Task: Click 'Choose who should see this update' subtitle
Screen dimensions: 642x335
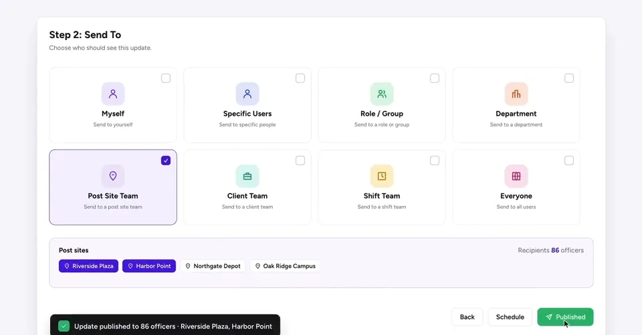Action: coord(100,48)
